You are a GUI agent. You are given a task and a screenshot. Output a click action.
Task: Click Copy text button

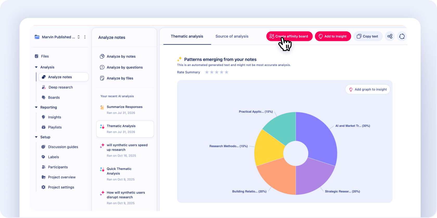click(368, 36)
